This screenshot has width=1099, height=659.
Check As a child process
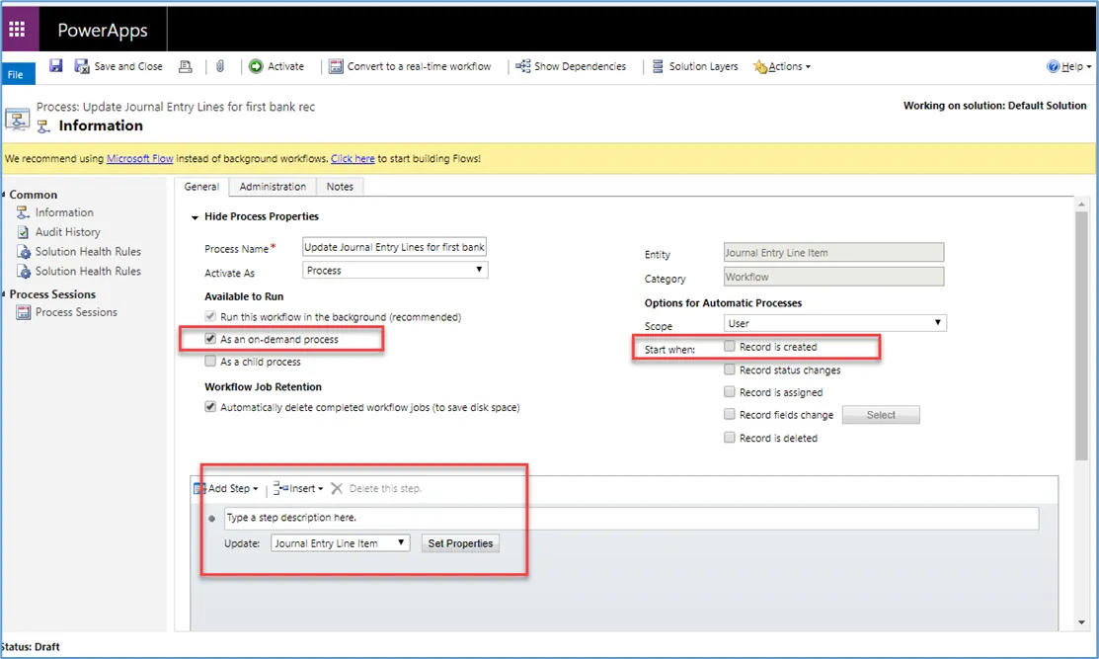(x=210, y=361)
